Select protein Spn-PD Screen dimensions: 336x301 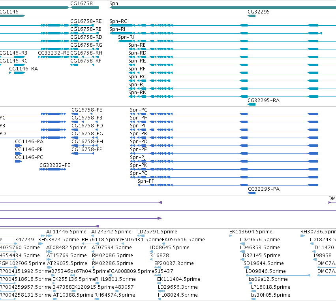click(139, 142)
